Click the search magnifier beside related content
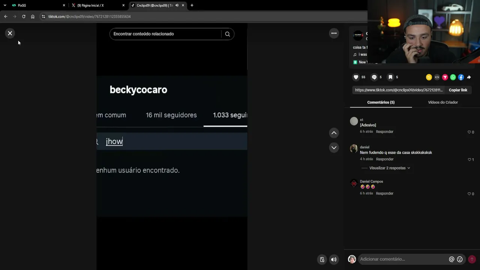Viewport: 480px width, 270px height. 227,34
